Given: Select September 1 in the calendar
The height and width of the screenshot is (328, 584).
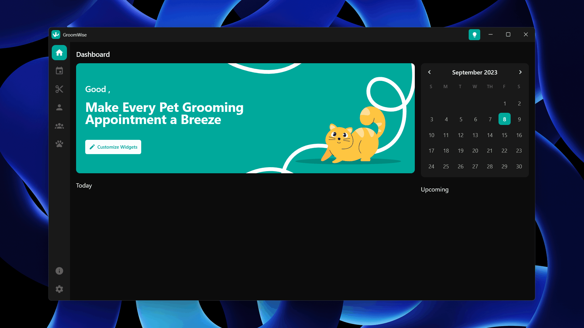Looking at the screenshot, I should pos(505,104).
